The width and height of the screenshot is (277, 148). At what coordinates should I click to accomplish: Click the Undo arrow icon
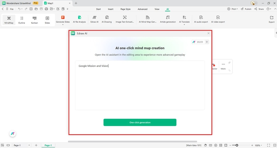tap(19, 9)
